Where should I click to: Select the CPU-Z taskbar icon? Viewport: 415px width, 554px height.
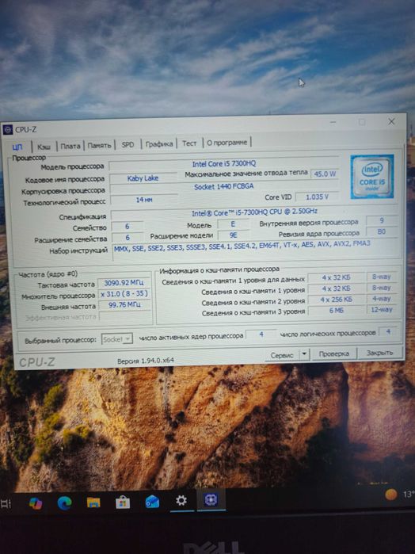point(211,500)
